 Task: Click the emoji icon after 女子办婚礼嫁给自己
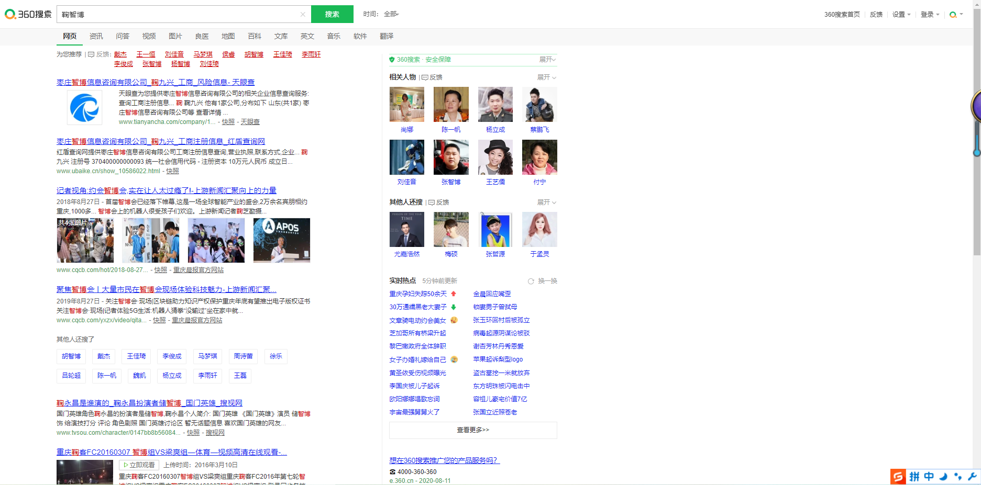coord(454,359)
